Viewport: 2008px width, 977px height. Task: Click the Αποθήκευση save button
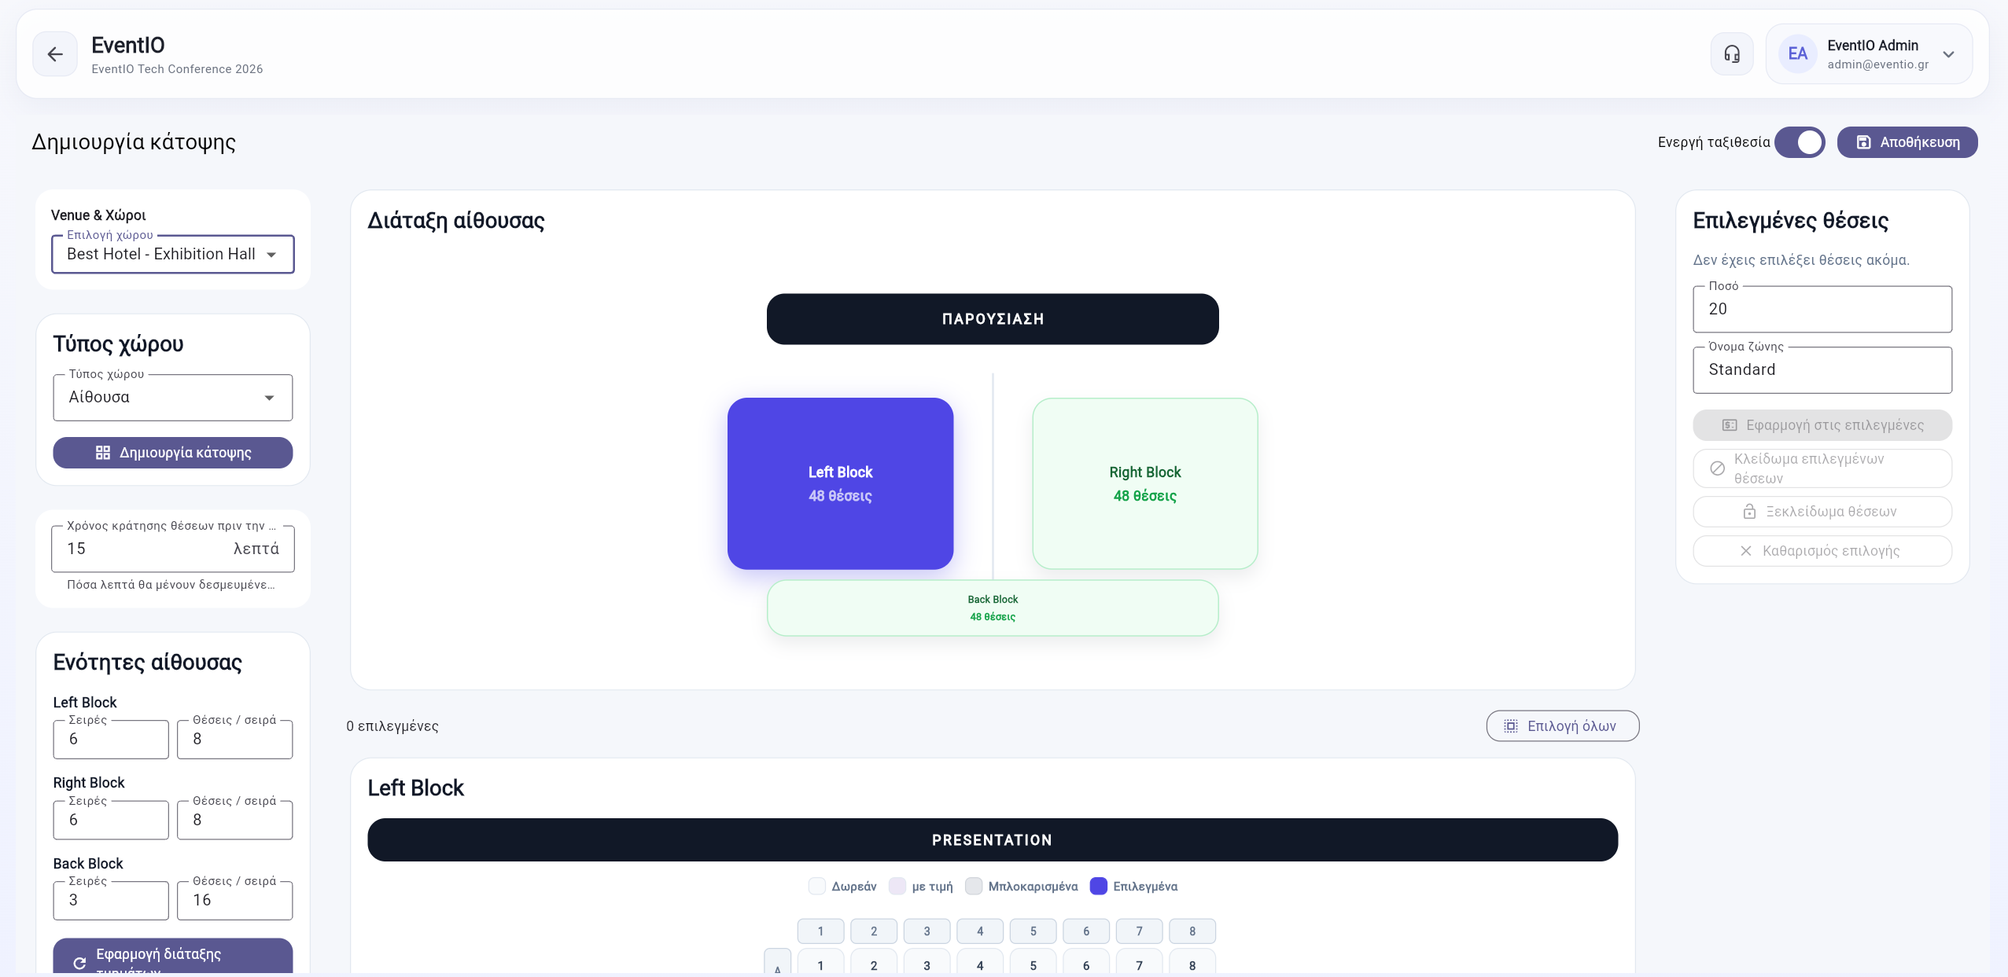(1907, 142)
